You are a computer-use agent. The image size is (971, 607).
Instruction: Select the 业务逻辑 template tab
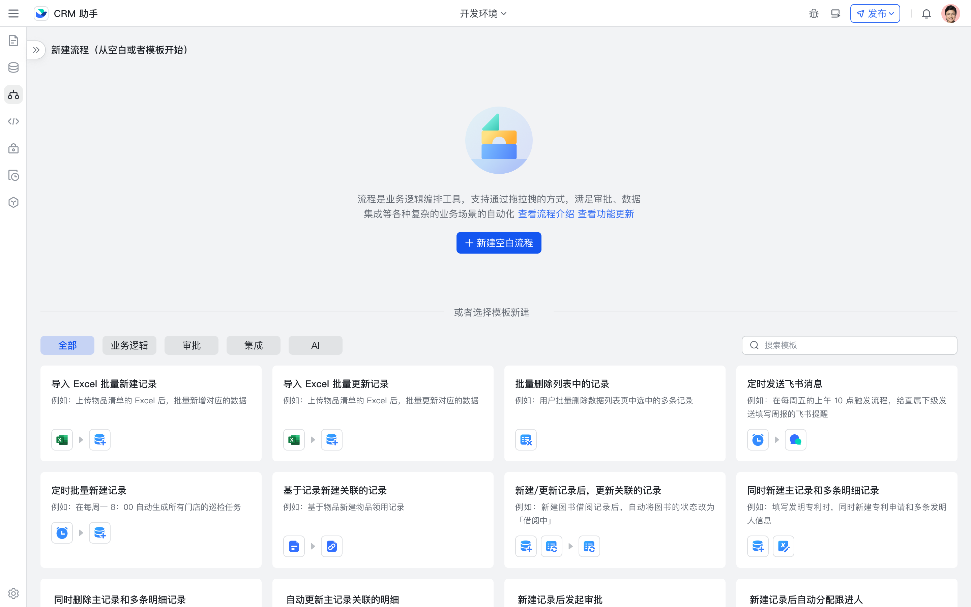(x=129, y=345)
